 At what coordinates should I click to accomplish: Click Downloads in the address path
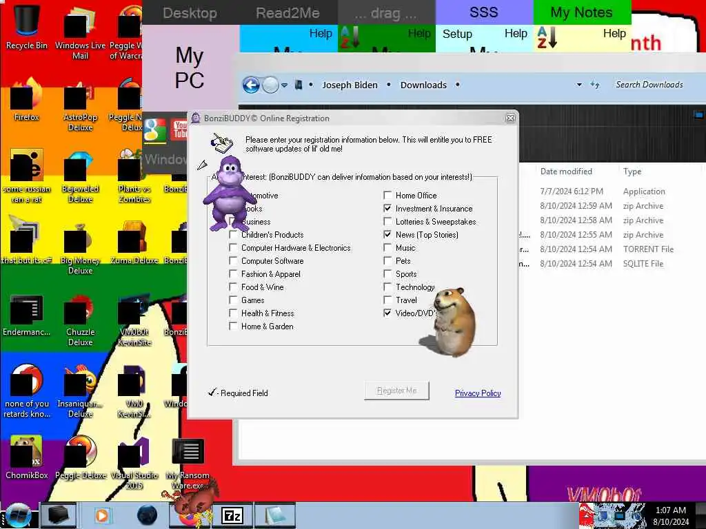423,85
